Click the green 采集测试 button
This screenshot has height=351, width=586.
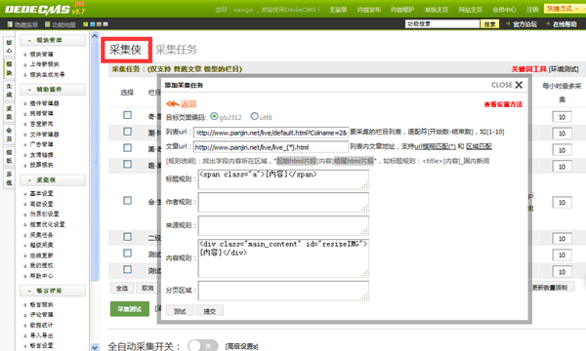(130, 309)
